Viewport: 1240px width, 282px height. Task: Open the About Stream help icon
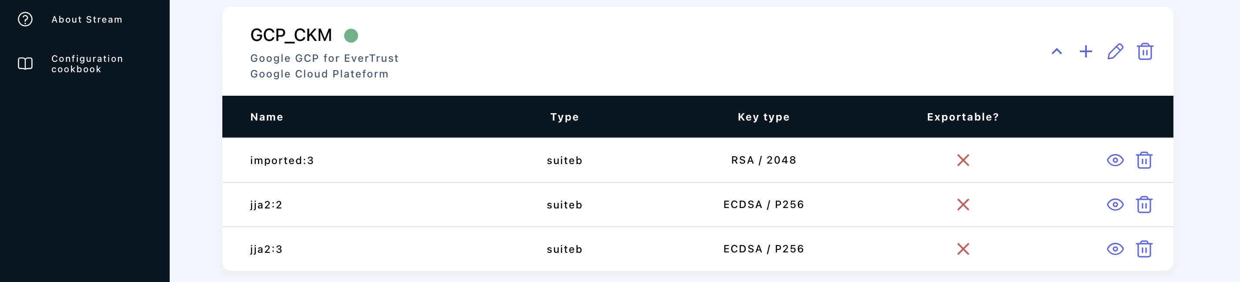[x=25, y=20]
